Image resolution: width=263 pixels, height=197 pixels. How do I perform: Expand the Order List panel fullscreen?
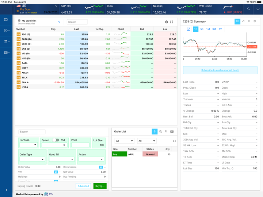point(174,141)
